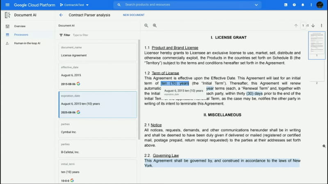Click the Google icon beside 10-0-0
This screenshot has height=184, width=328.
click(x=72, y=180)
